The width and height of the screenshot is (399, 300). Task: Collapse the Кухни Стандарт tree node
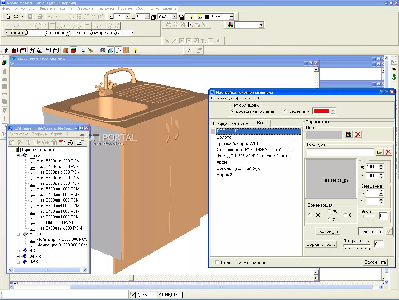click(x=11, y=150)
